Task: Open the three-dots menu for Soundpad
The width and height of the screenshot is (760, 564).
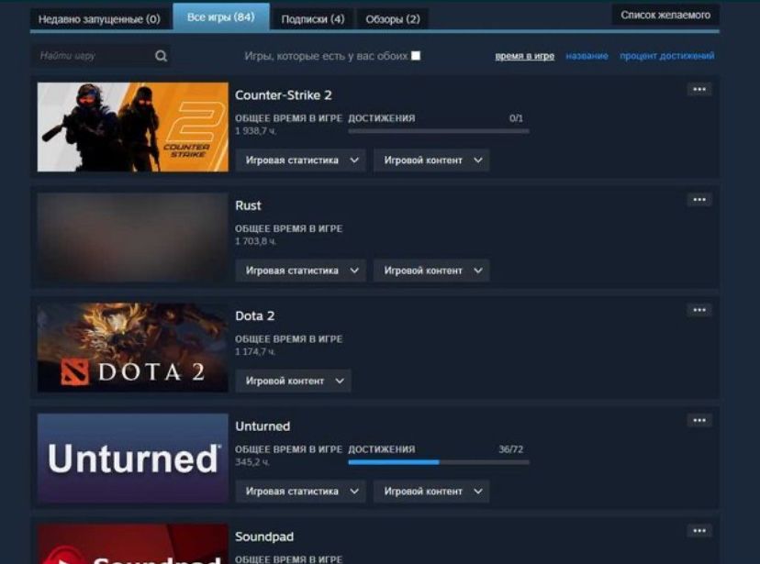Action: click(699, 531)
